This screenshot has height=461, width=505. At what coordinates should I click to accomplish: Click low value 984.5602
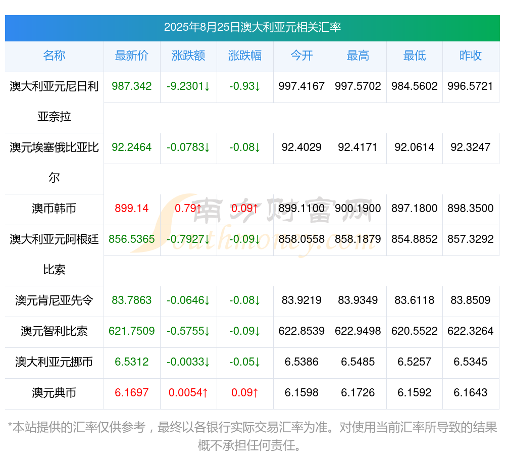click(x=415, y=86)
